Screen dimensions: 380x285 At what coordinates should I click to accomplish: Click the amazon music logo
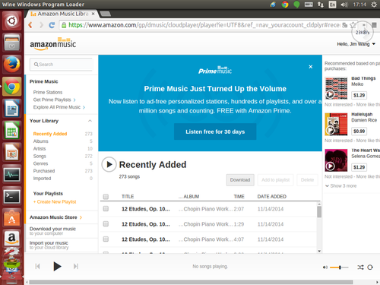(x=53, y=44)
